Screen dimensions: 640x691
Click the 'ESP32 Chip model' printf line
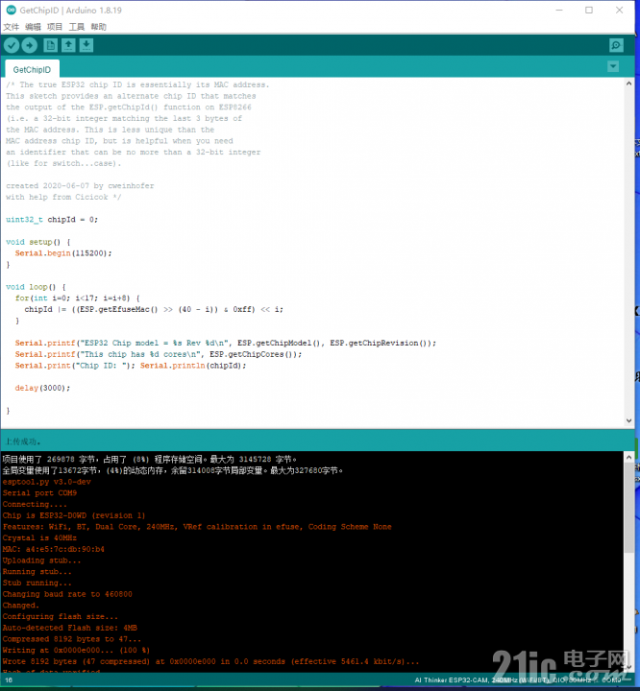click(x=226, y=343)
